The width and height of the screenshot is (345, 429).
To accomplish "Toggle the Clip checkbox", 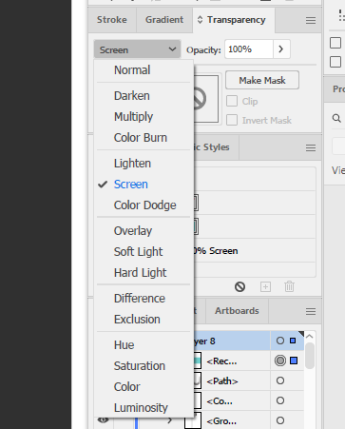I will [232, 101].
